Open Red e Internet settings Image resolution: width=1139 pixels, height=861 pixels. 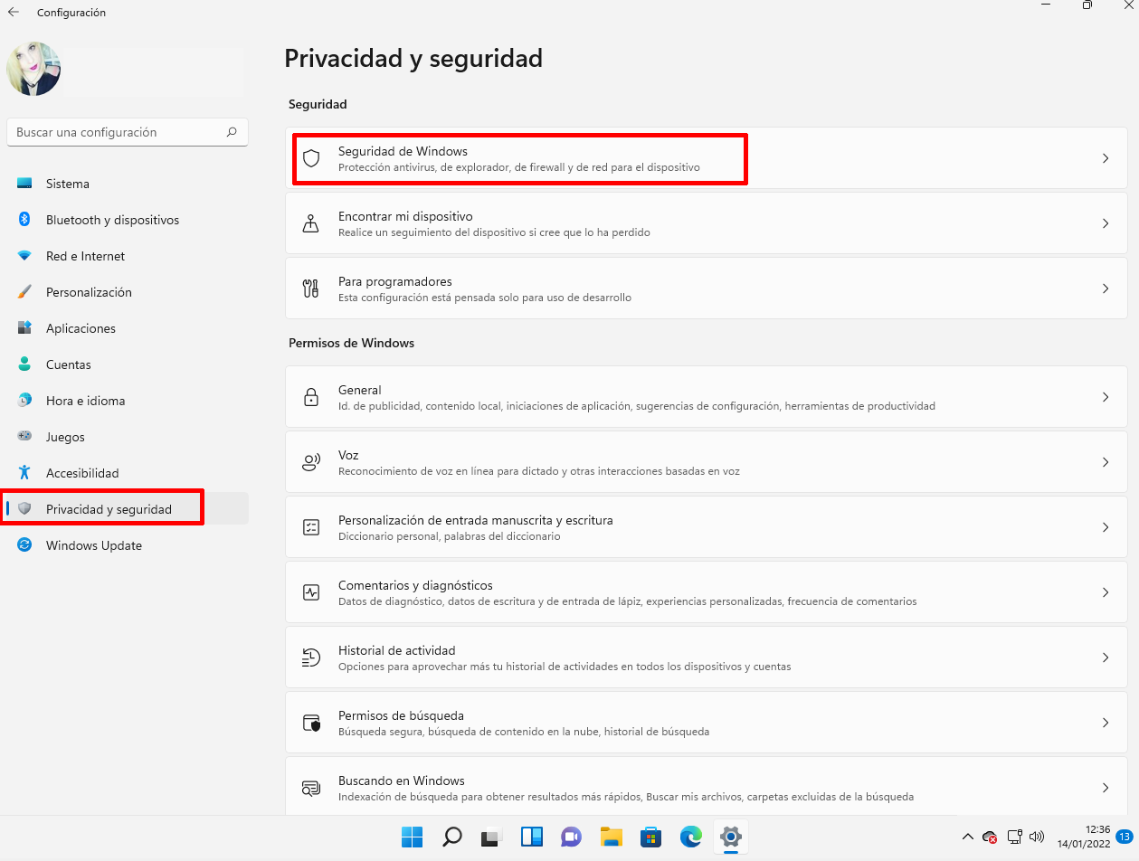tap(85, 256)
